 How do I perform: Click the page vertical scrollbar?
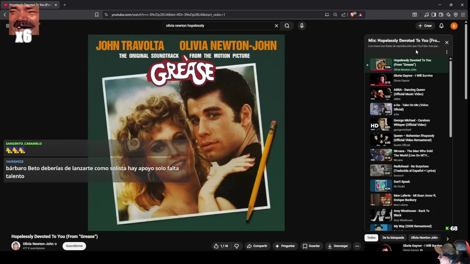click(466, 62)
